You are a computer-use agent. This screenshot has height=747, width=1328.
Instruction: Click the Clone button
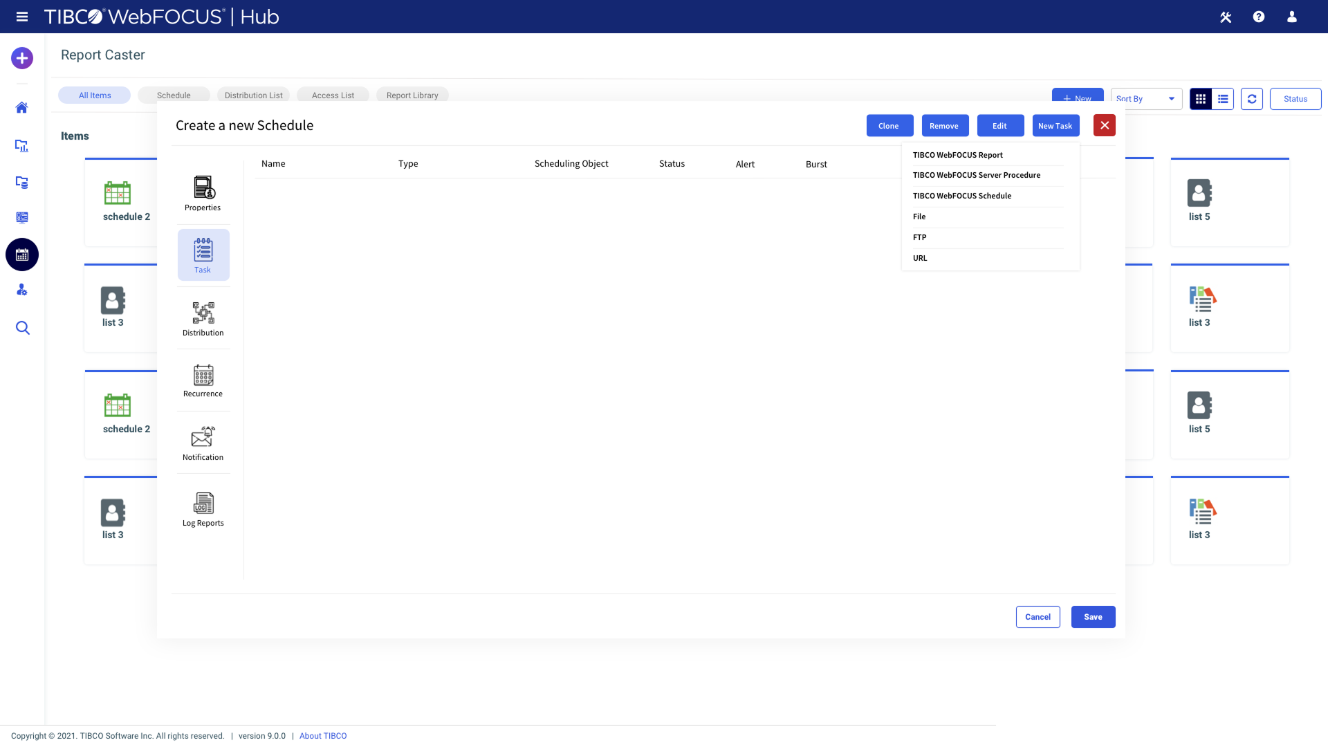[889, 126]
